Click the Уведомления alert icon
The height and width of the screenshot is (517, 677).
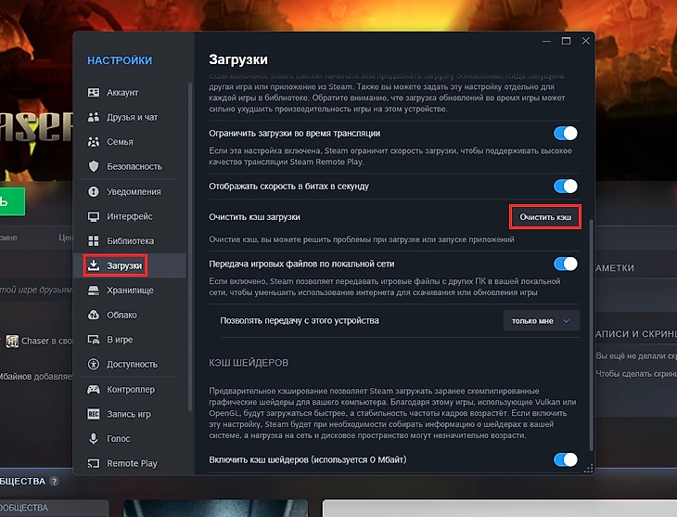(x=94, y=192)
